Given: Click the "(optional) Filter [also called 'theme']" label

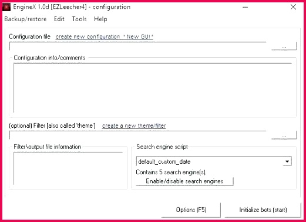Looking at the screenshot, I should (52, 125).
